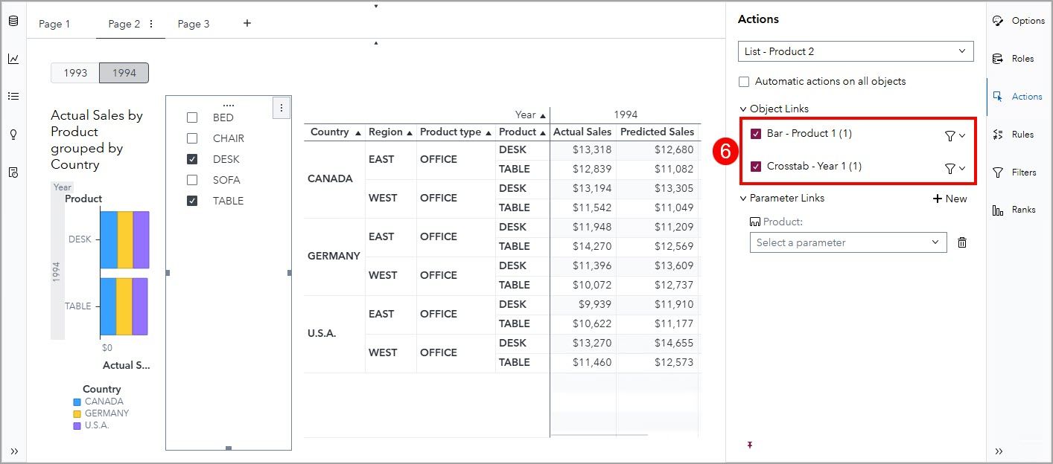Click the CANADA country cell in crosstab
This screenshot has width=1053, height=464.
(x=330, y=178)
